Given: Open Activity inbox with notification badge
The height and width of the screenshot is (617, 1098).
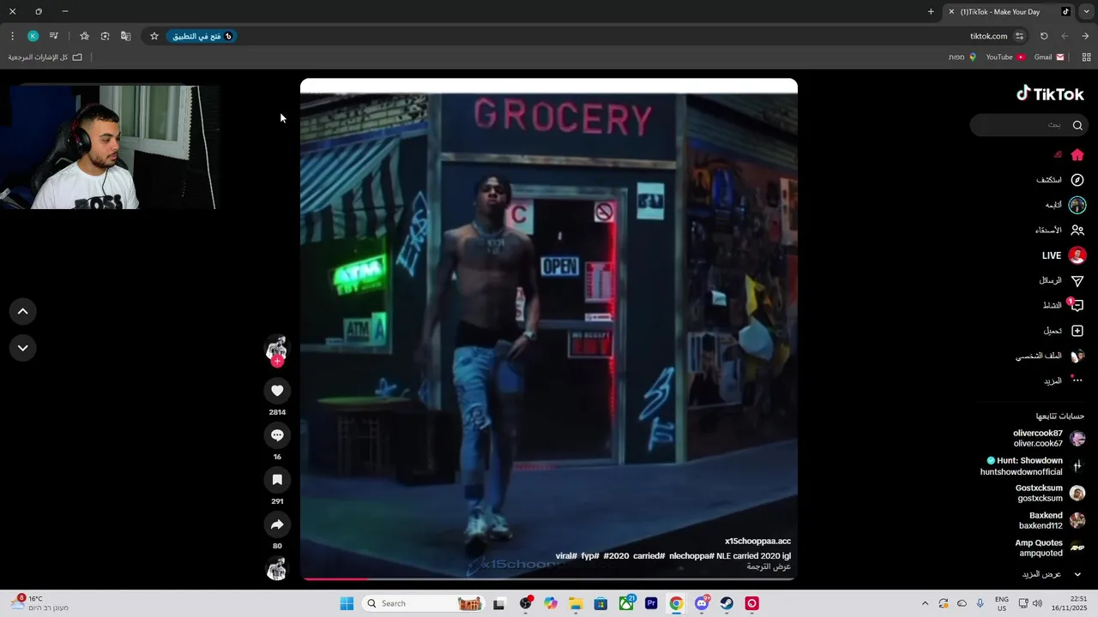Looking at the screenshot, I should [1063, 305].
